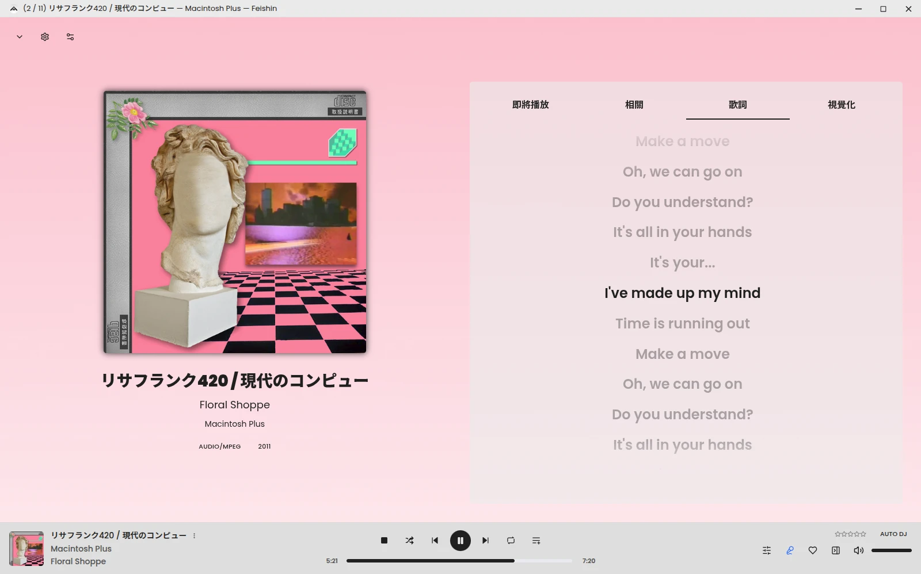
Task: Open the player settings gear icon
Action: [x=45, y=37]
